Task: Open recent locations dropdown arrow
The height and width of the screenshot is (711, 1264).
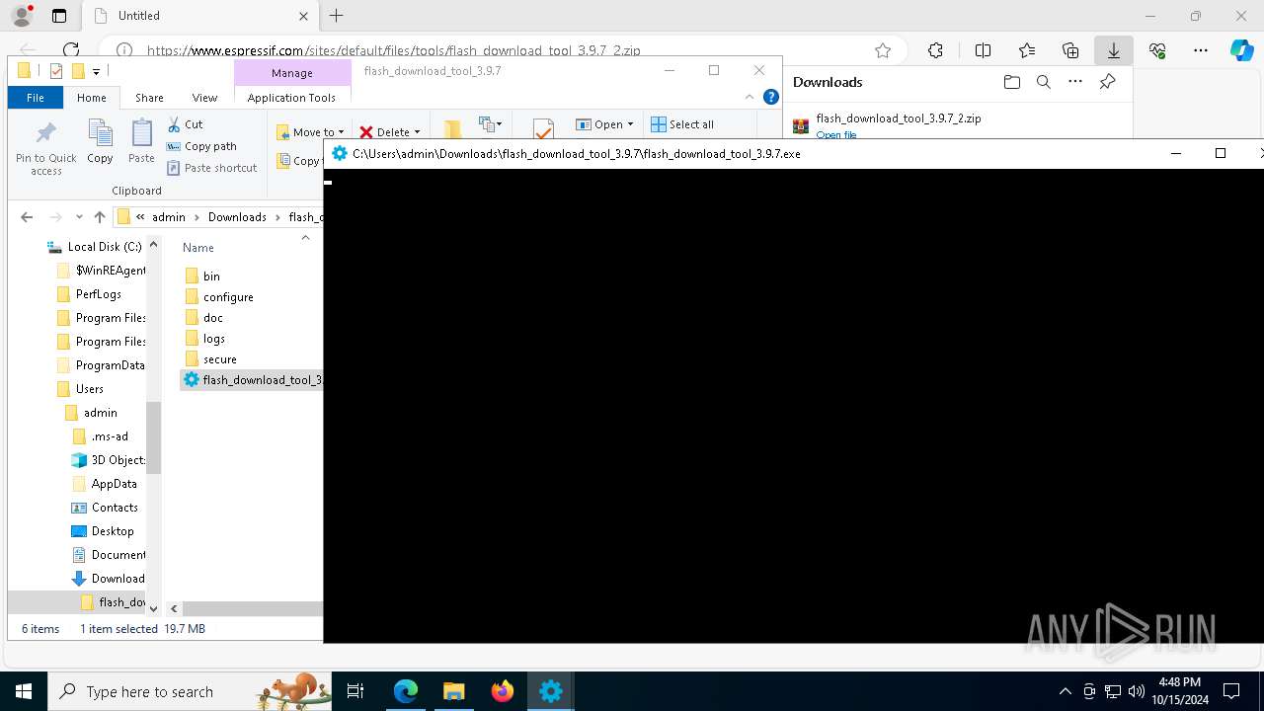Action: point(79,217)
